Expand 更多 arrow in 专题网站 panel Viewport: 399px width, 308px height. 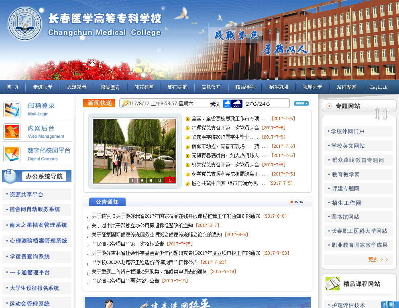(379, 259)
